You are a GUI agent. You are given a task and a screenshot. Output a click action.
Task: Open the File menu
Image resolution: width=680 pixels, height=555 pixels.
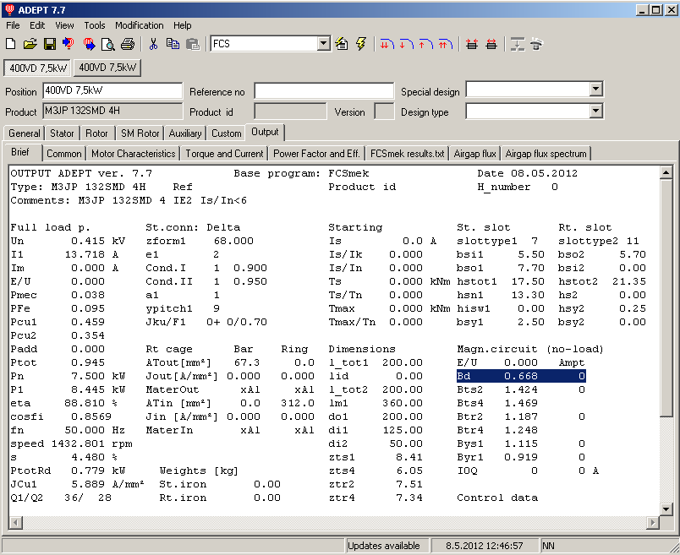coord(13,25)
